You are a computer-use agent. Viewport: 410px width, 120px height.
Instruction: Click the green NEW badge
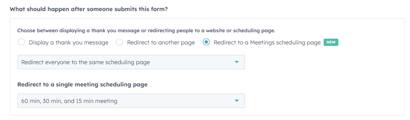point(331,42)
